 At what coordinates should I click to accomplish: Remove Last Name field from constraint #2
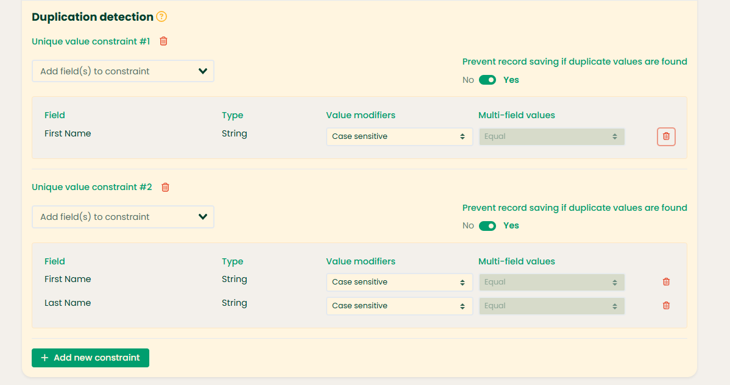(666, 306)
